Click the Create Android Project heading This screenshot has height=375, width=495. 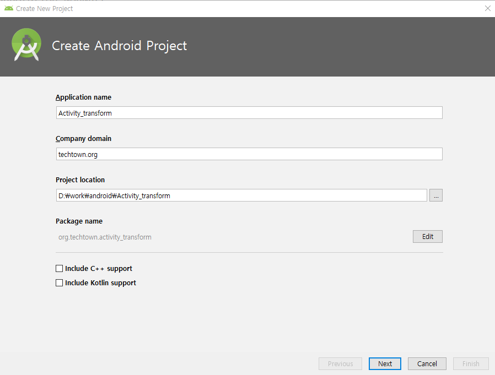click(x=119, y=46)
